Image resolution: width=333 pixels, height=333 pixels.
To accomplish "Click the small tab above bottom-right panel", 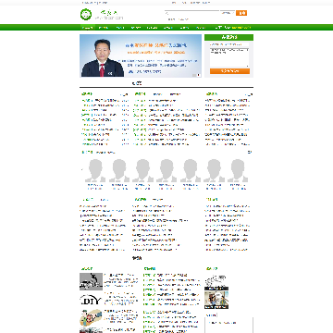I will click(211, 315).
